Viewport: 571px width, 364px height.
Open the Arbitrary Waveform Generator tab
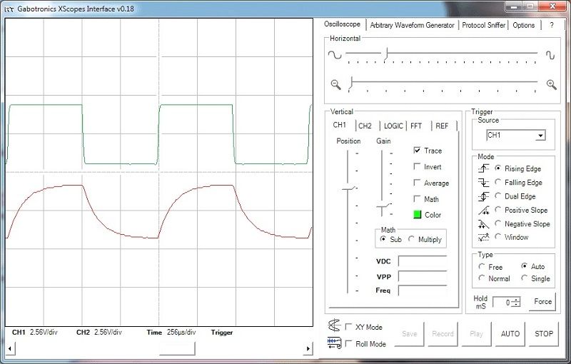click(412, 25)
